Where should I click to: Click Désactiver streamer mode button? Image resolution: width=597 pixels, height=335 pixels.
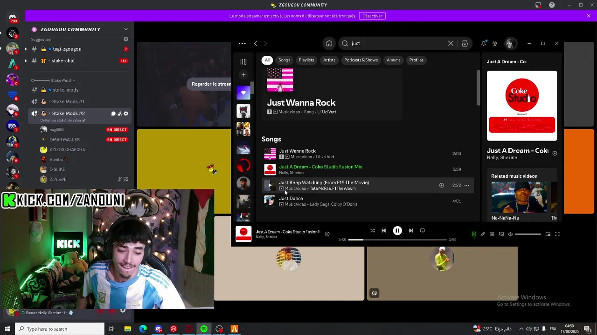point(372,16)
